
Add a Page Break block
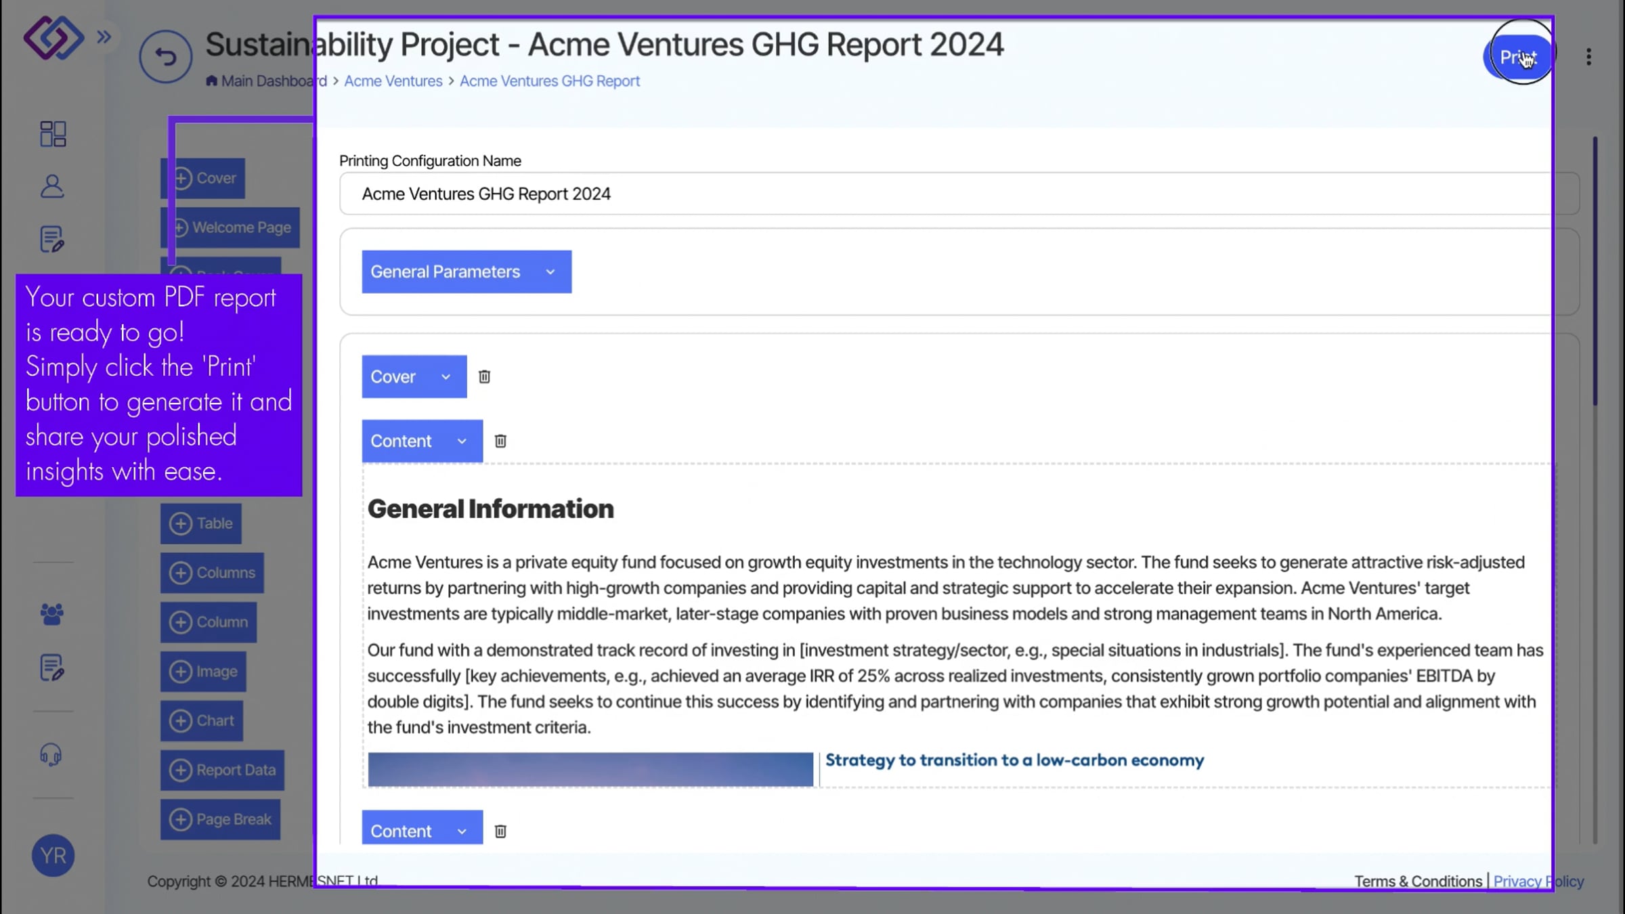pyautogui.click(x=220, y=819)
